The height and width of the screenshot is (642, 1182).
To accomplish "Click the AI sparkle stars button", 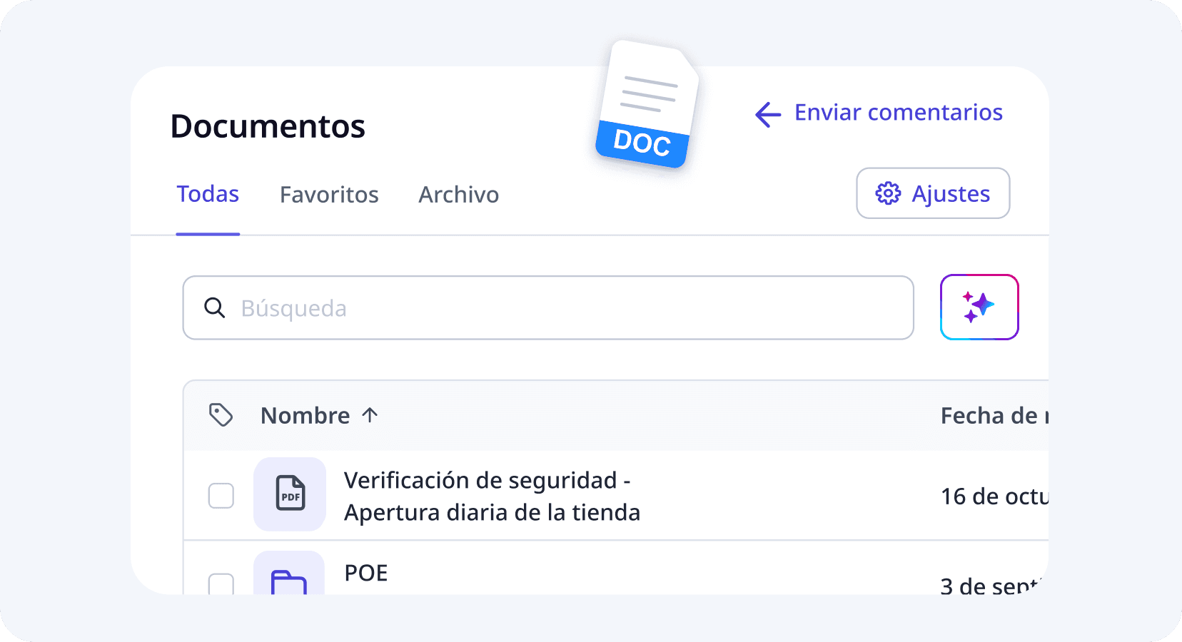I will click(979, 307).
